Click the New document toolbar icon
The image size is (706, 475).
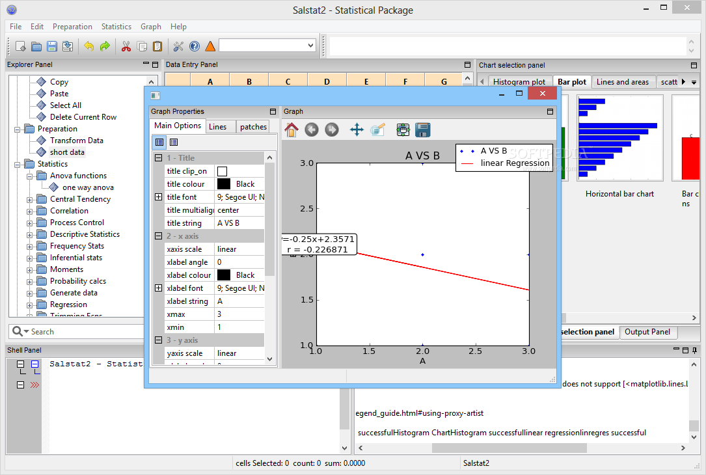(x=21, y=46)
